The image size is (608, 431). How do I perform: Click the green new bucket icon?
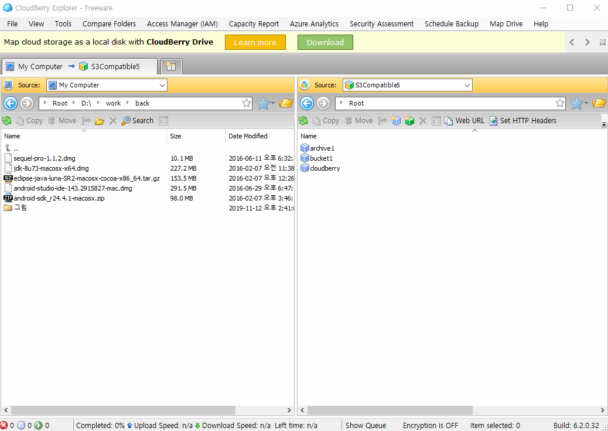tap(409, 121)
